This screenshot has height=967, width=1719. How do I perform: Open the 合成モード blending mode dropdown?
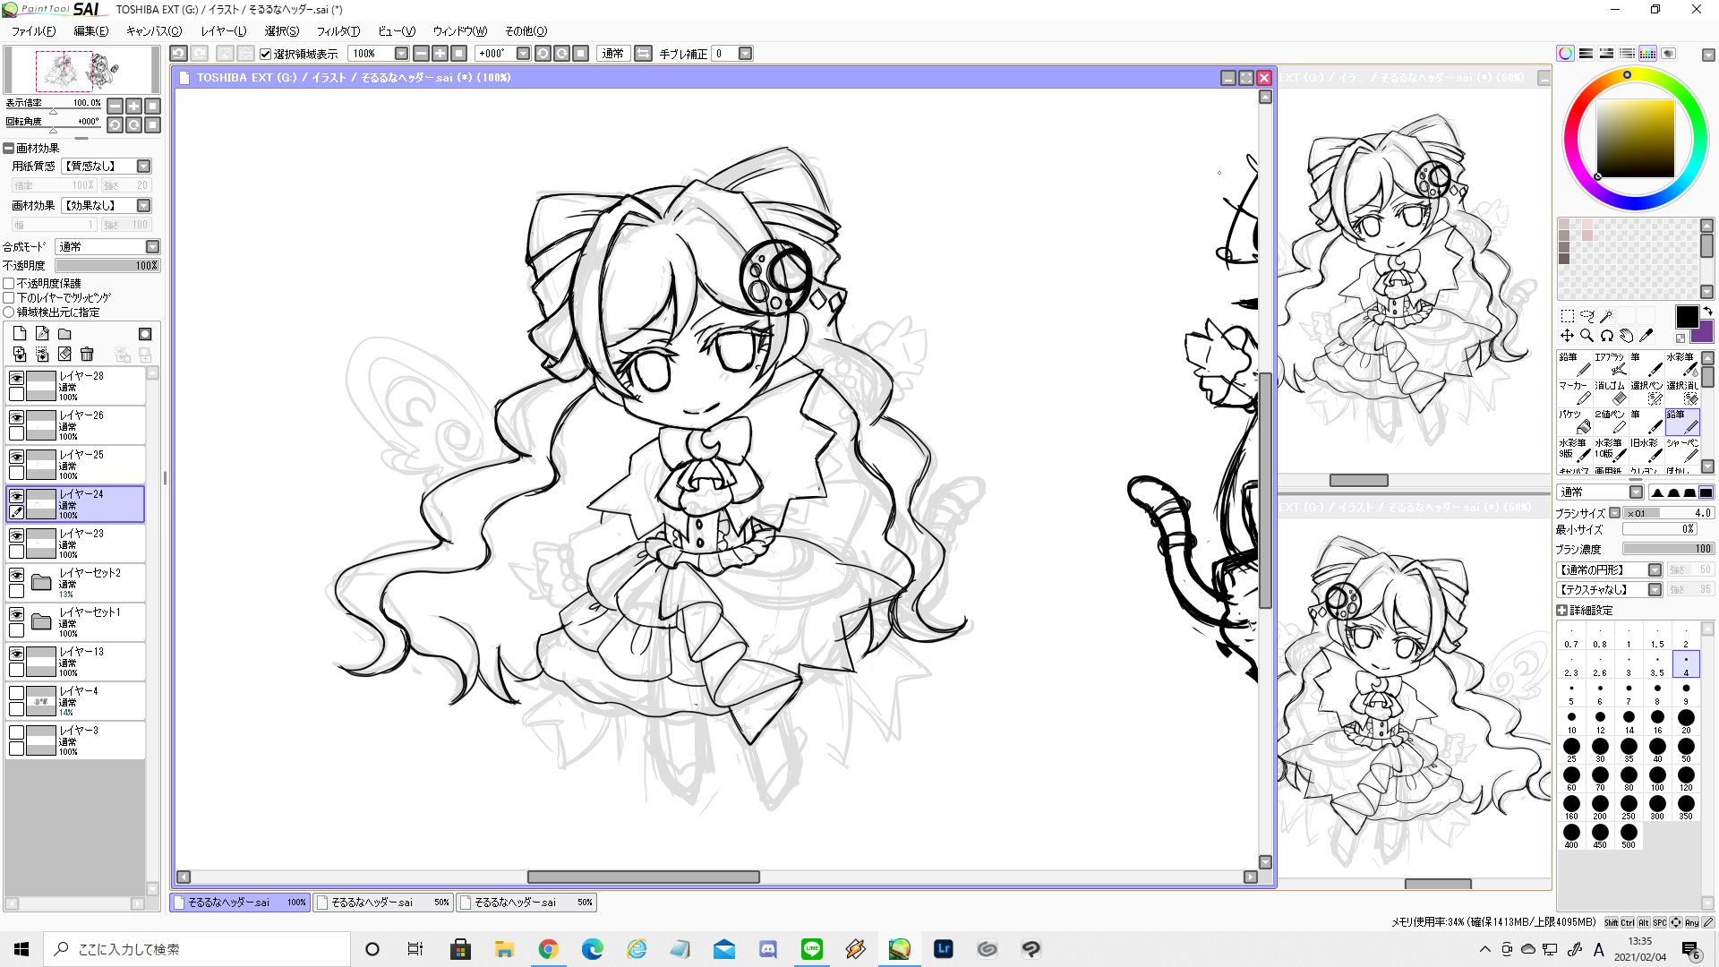pos(152,247)
